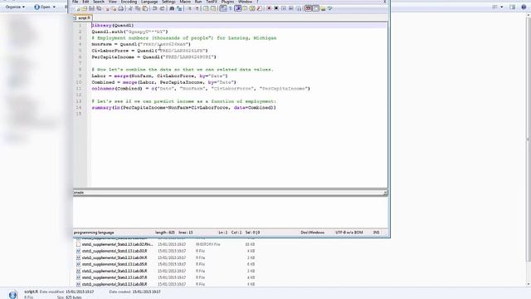Print the document using the toolbar icon
The height and width of the screenshot is (299, 531).
[x=120, y=8]
